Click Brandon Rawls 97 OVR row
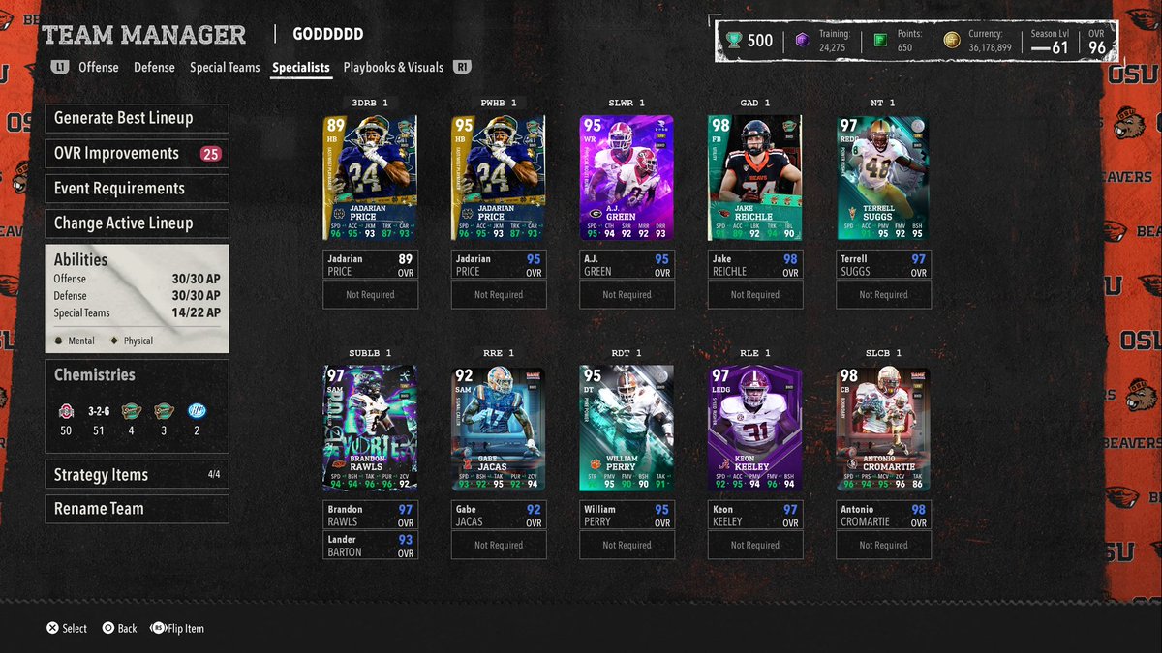1162x653 pixels. click(370, 515)
